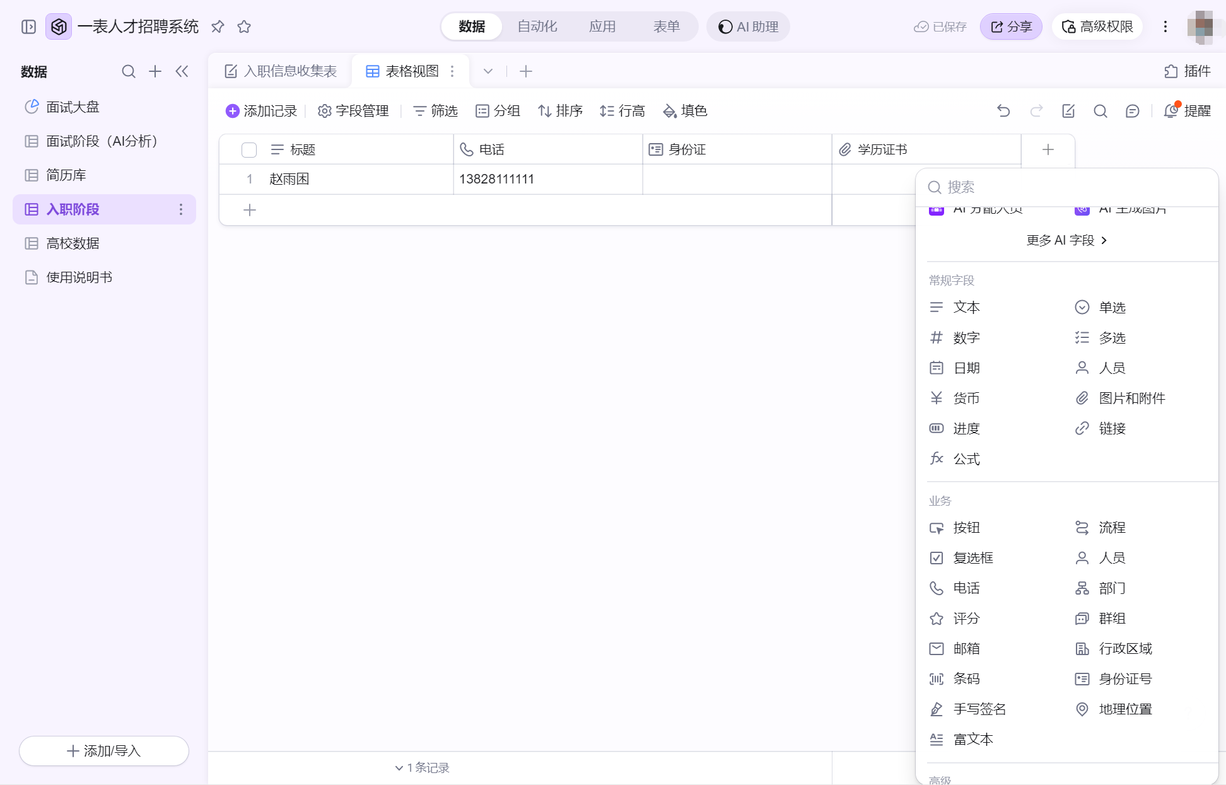Expand the 1条记录 footer chevron
This screenshot has width=1226, height=785.
399,767
